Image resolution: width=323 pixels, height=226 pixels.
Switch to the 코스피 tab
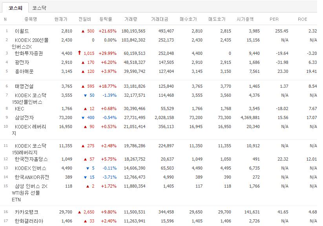(15, 8)
